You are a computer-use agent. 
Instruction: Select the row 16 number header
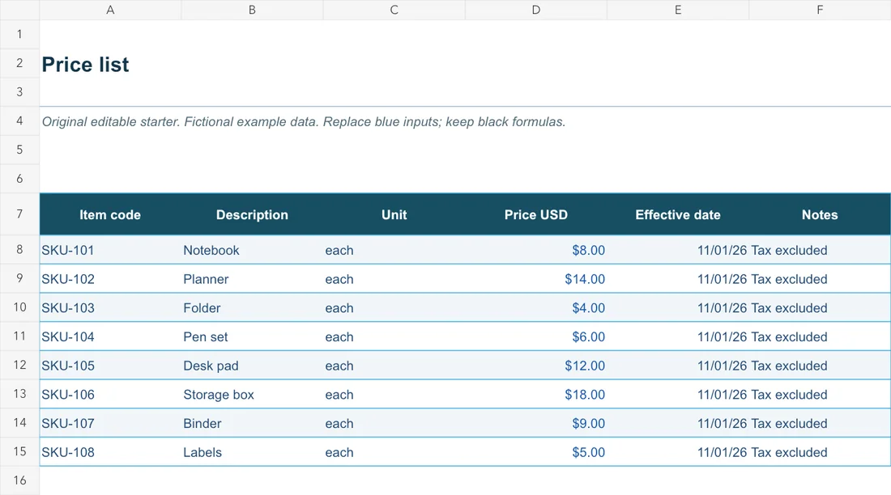coord(20,480)
